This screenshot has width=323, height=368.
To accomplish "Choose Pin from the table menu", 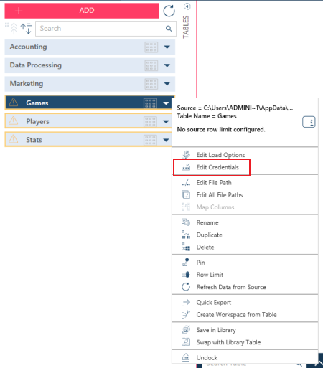I will pyautogui.click(x=245, y=263).
